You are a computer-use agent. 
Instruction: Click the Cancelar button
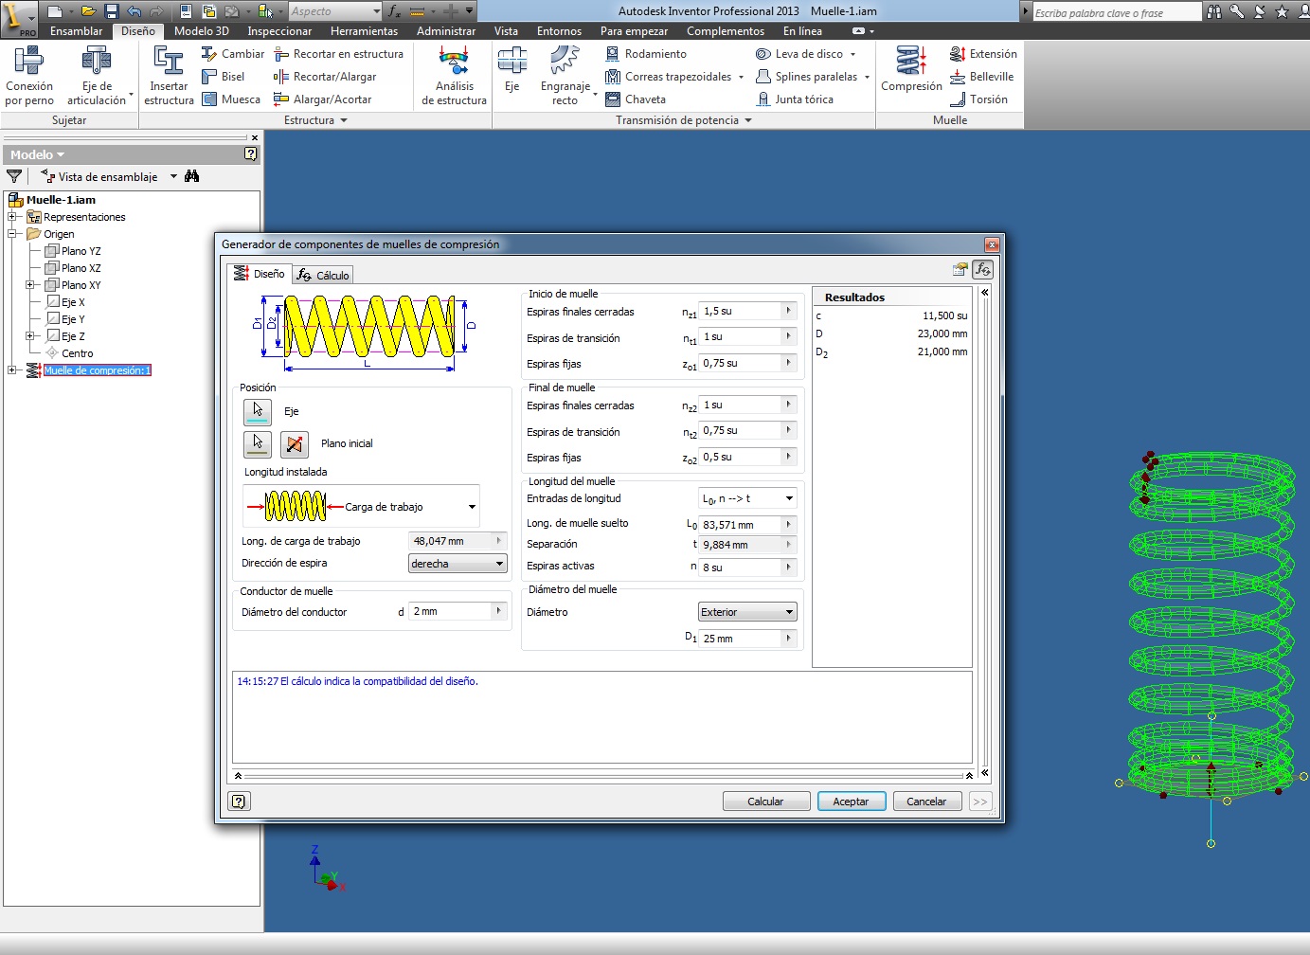click(926, 802)
